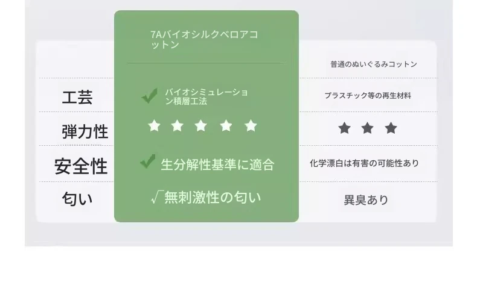Click the first white star in 弾力性 row

(x=154, y=126)
